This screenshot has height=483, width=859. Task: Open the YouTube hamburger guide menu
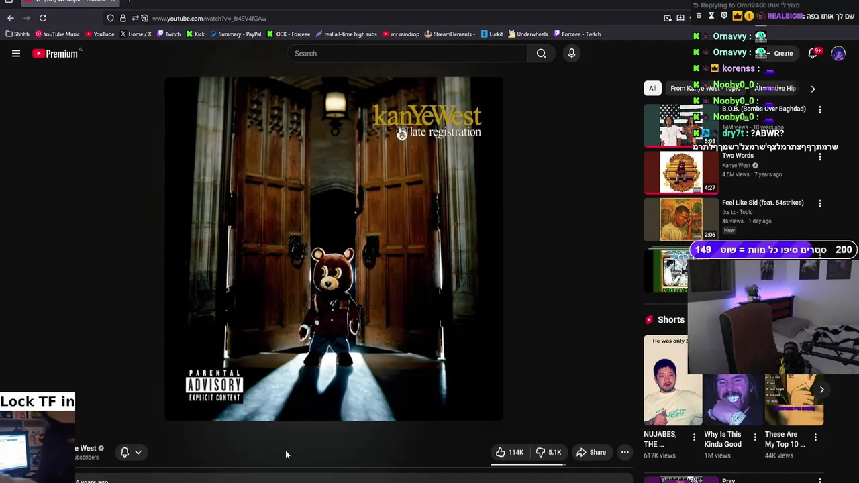16,54
